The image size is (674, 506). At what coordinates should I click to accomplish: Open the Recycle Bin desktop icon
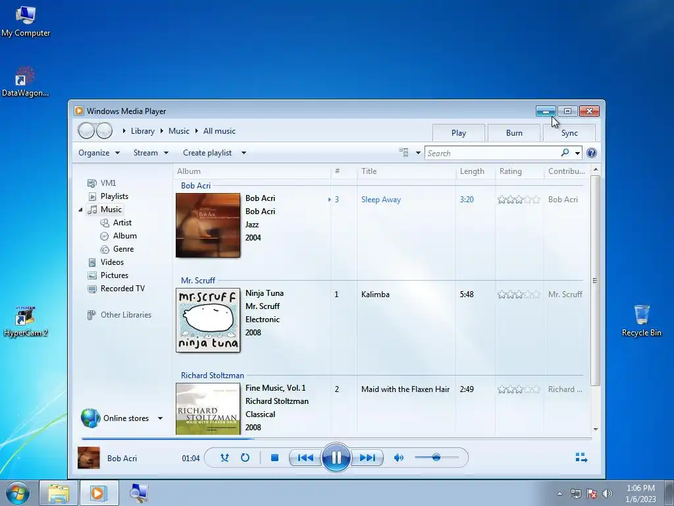pos(641,321)
